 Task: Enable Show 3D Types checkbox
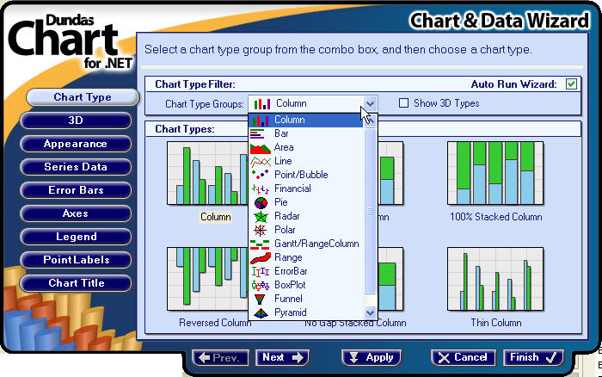403,103
